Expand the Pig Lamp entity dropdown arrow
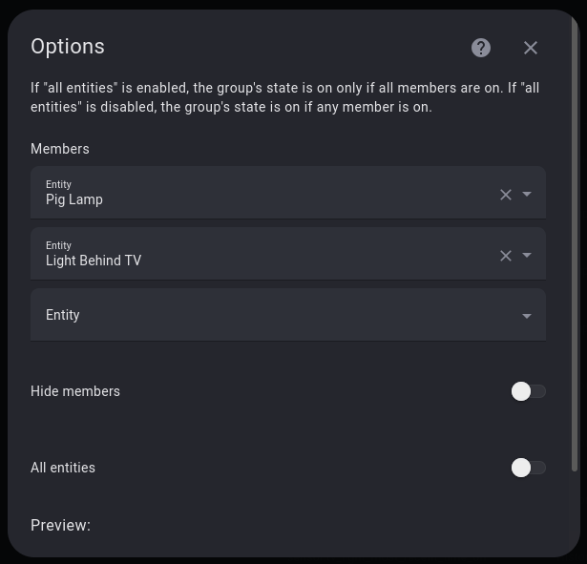The height and width of the screenshot is (564, 587). pos(527,194)
